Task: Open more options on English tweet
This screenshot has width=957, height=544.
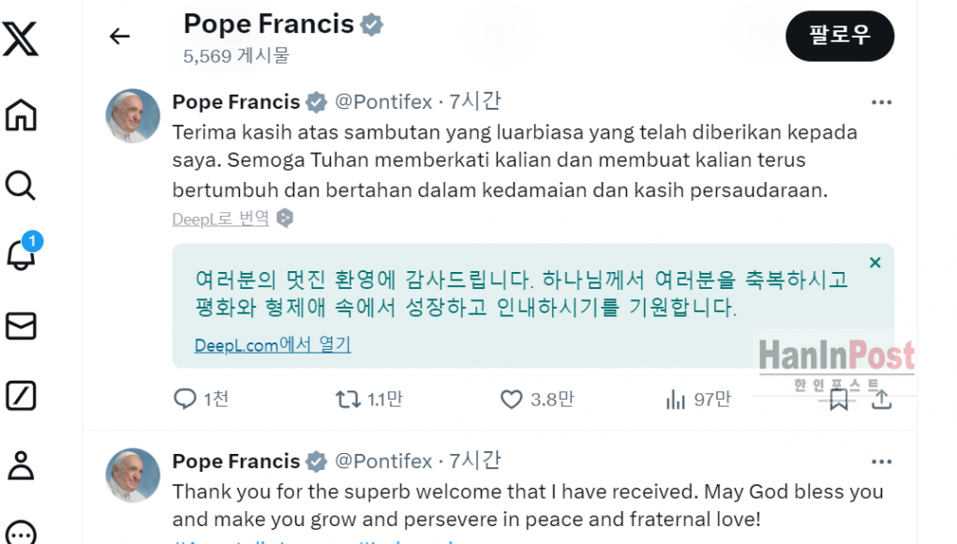Action: (881, 461)
